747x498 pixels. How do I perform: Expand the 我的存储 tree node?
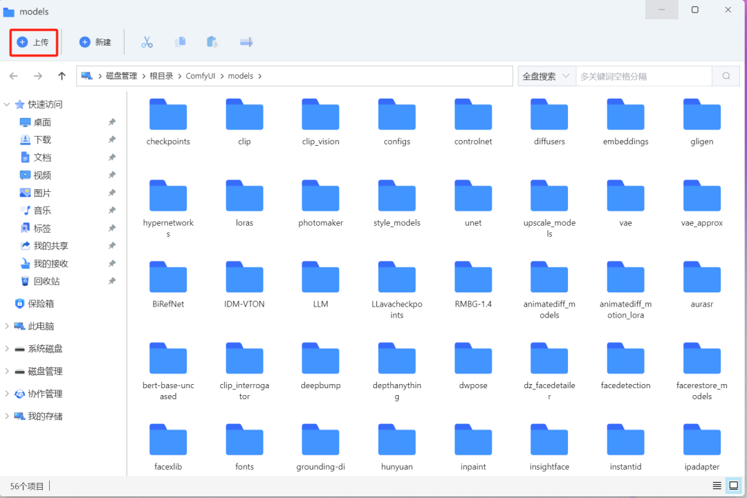pyautogui.click(x=7, y=416)
